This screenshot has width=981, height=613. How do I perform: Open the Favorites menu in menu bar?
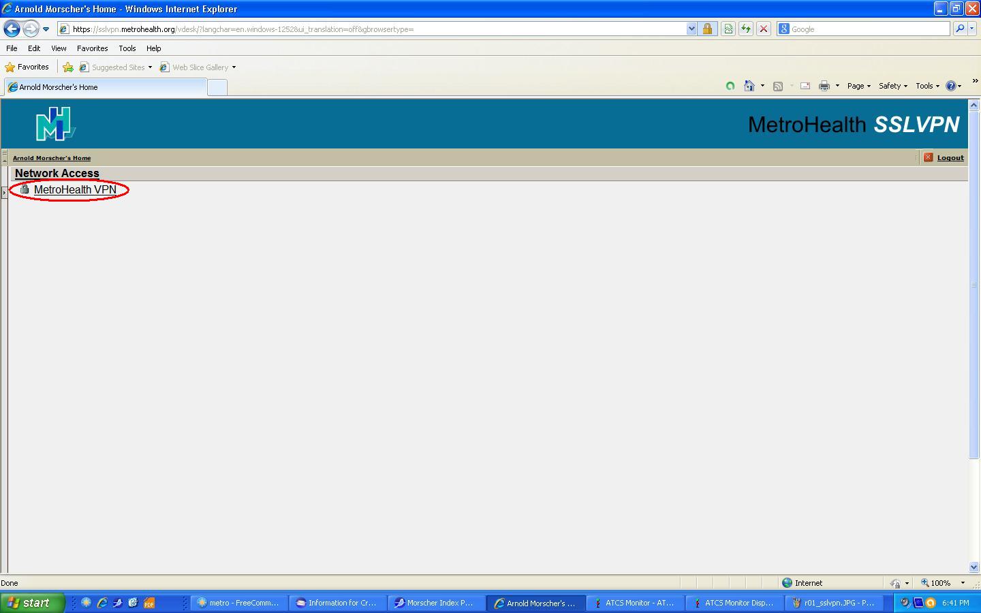(92, 48)
